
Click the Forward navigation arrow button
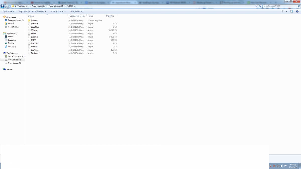[7, 6]
